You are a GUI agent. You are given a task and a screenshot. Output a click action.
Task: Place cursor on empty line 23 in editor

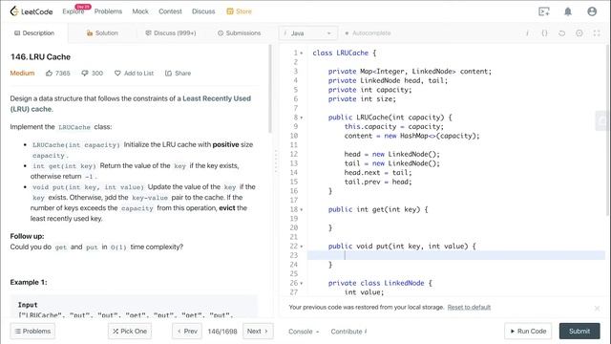pos(456,255)
